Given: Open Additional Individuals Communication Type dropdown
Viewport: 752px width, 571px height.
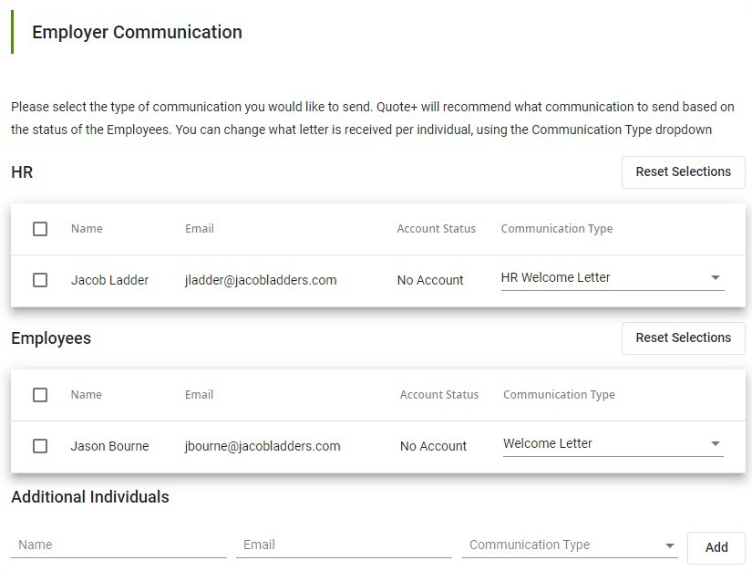Looking at the screenshot, I should coord(570,545).
